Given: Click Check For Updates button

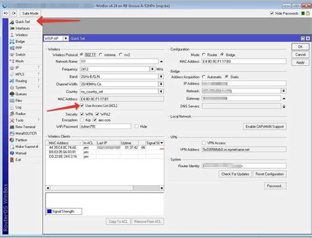Looking at the screenshot, I should point(235,174).
